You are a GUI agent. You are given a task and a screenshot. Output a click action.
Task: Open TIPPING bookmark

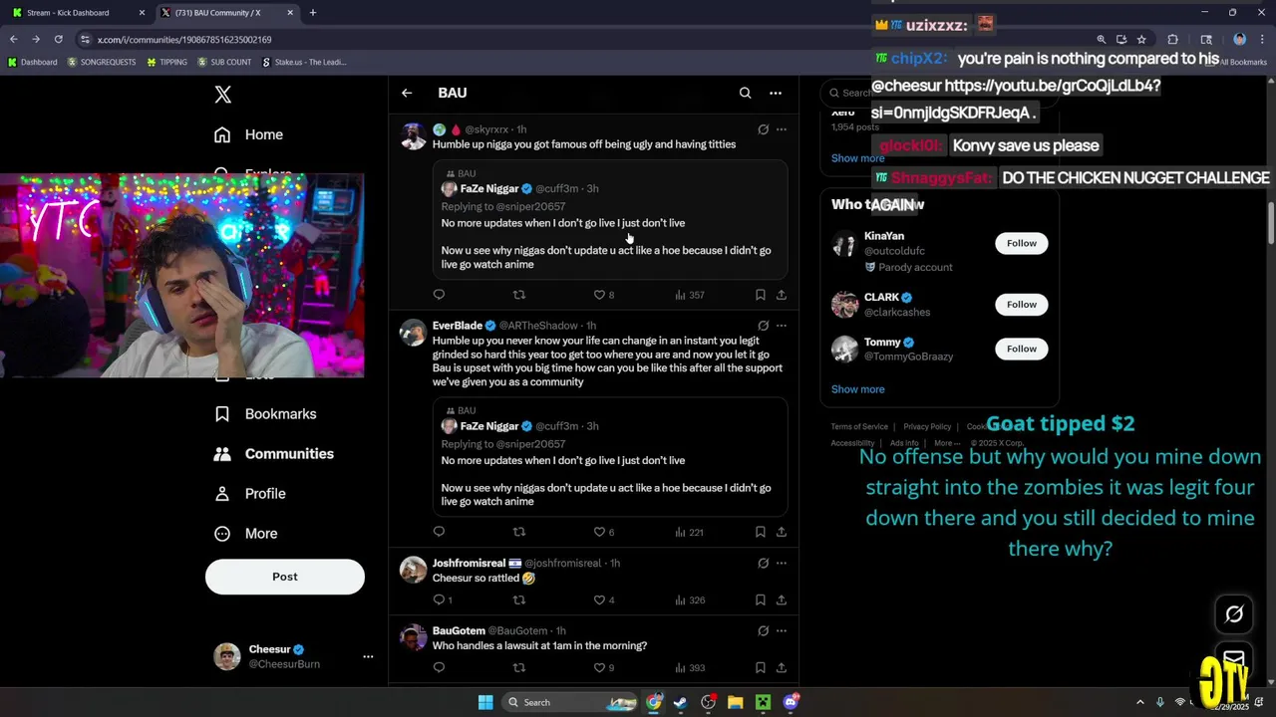click(166, 62)
